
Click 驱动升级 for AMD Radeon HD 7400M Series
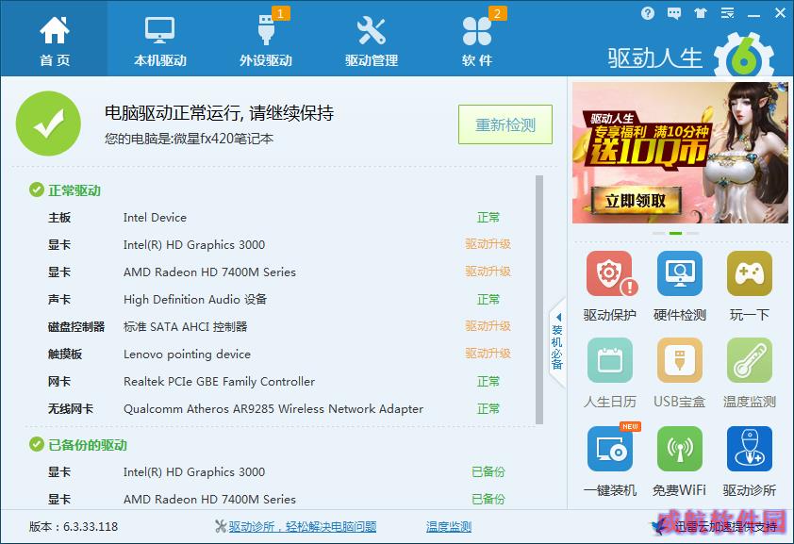(488, 272)
